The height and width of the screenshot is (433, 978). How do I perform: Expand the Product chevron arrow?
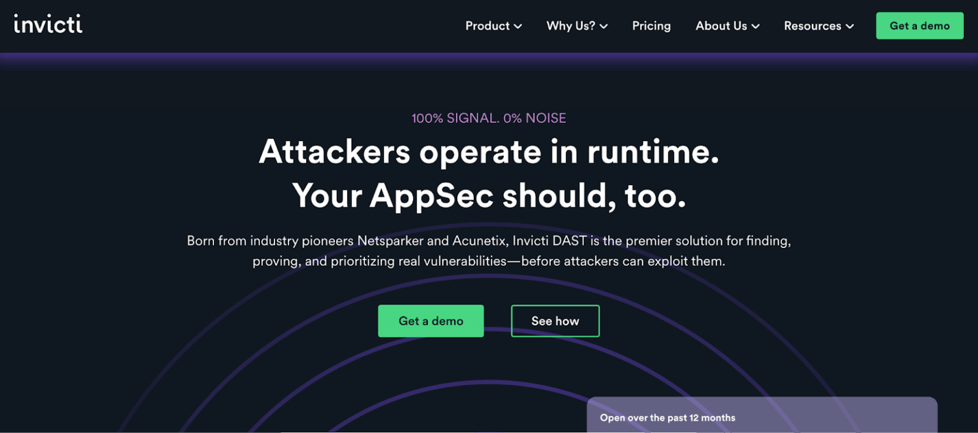click(x=518, y=27)
